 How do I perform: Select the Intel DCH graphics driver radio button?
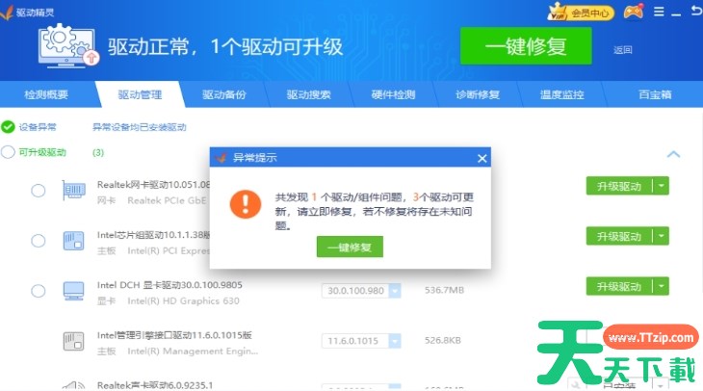click(39, 291)
